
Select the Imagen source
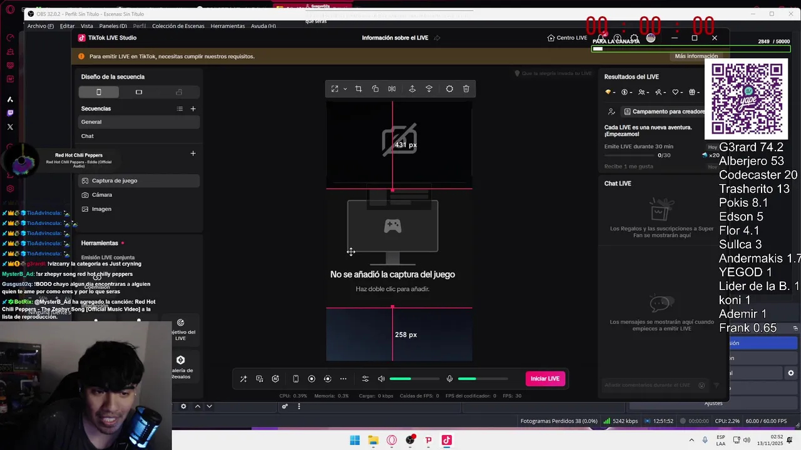coord(139,209)
